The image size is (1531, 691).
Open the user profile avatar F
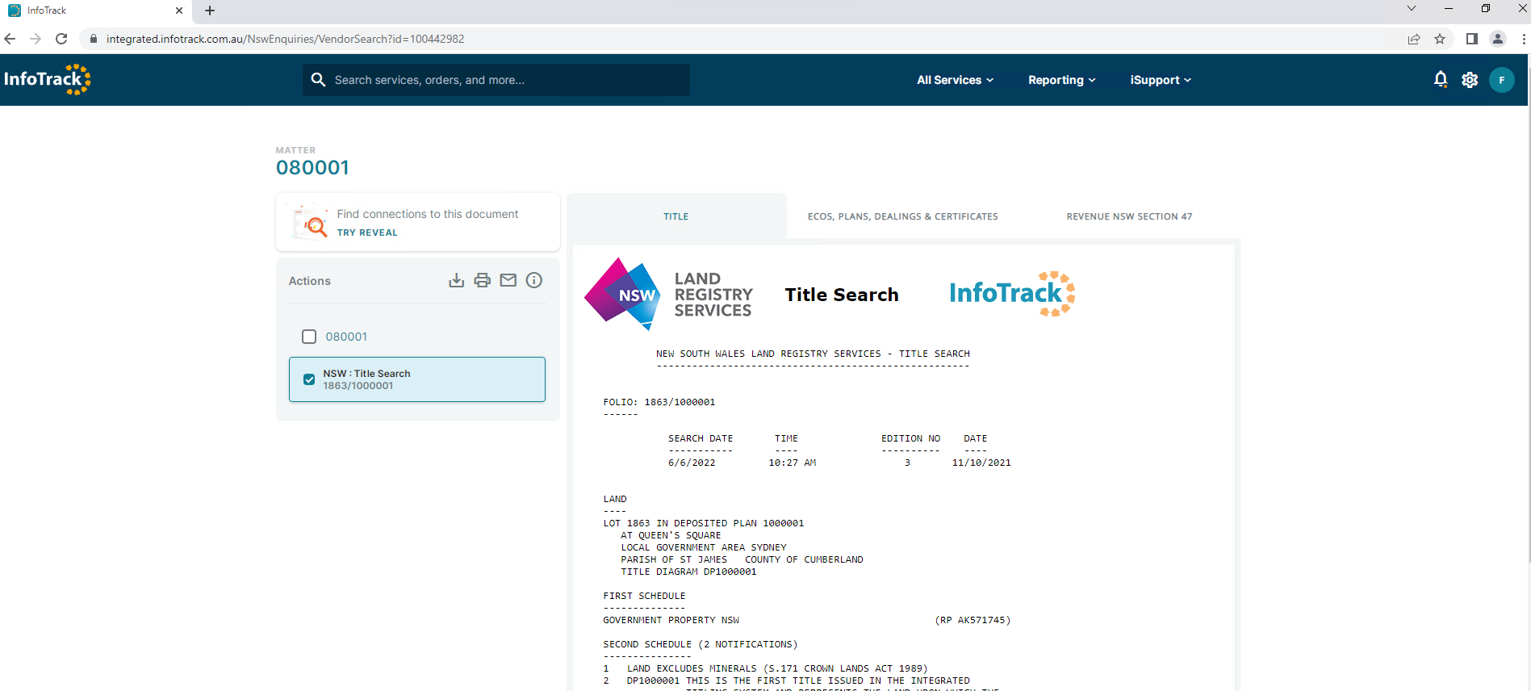pyautogui.click(x=1501, y=80)
